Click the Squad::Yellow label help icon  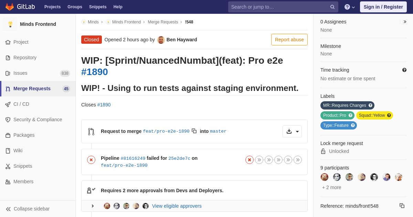coord(389,115)
